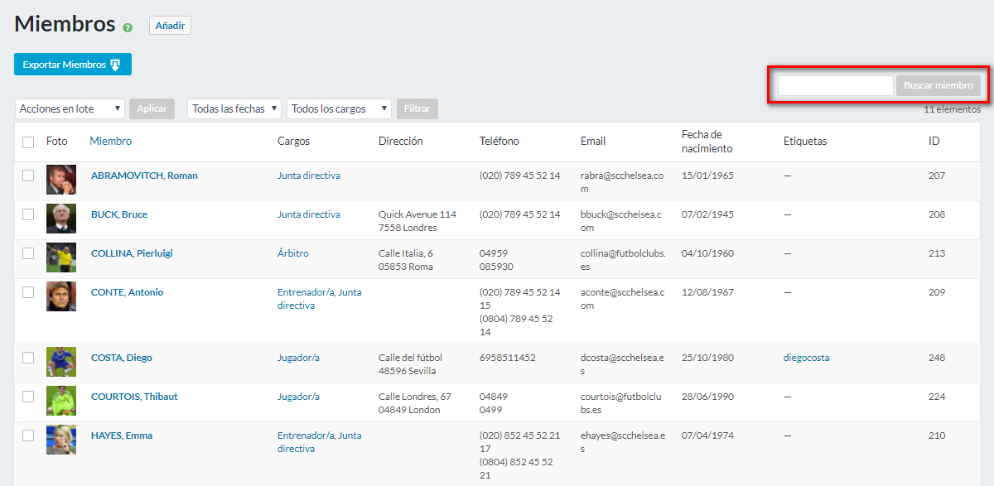This screenshot has width=994, height=486.
Task: Expand the Todas las fechas dropdown
Action: (234, 108)
